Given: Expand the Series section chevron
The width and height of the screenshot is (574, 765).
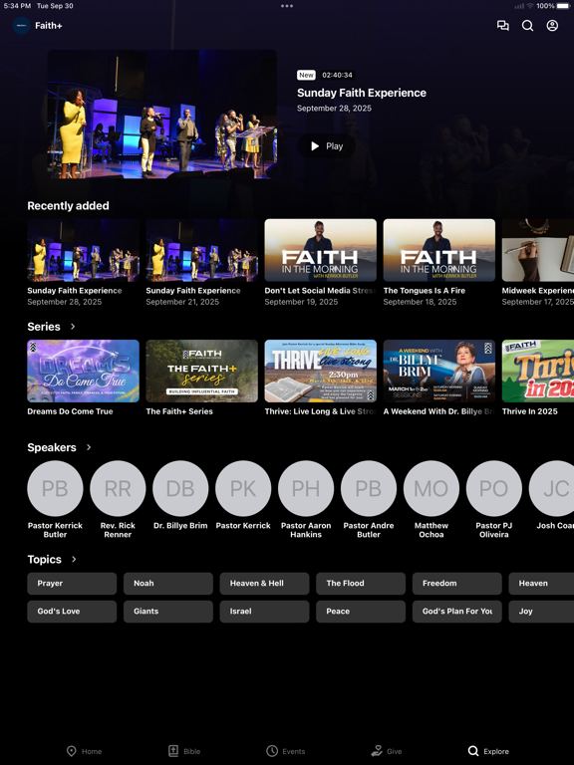Looking at the screenshot, I should [x=73, y=327].
